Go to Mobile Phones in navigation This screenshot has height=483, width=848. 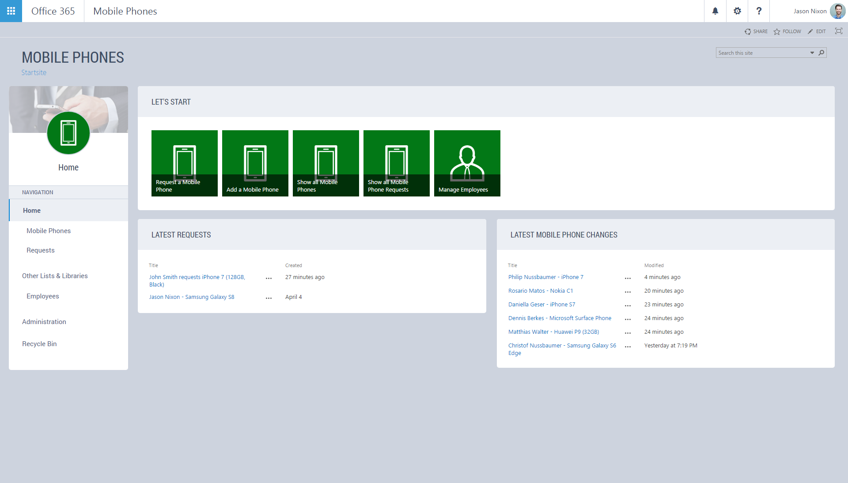click(49, 231)
